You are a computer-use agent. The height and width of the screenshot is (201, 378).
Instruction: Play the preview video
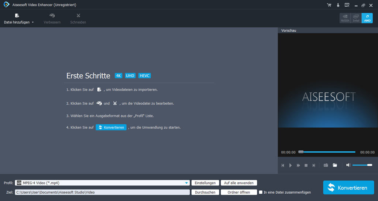point(291,165)
